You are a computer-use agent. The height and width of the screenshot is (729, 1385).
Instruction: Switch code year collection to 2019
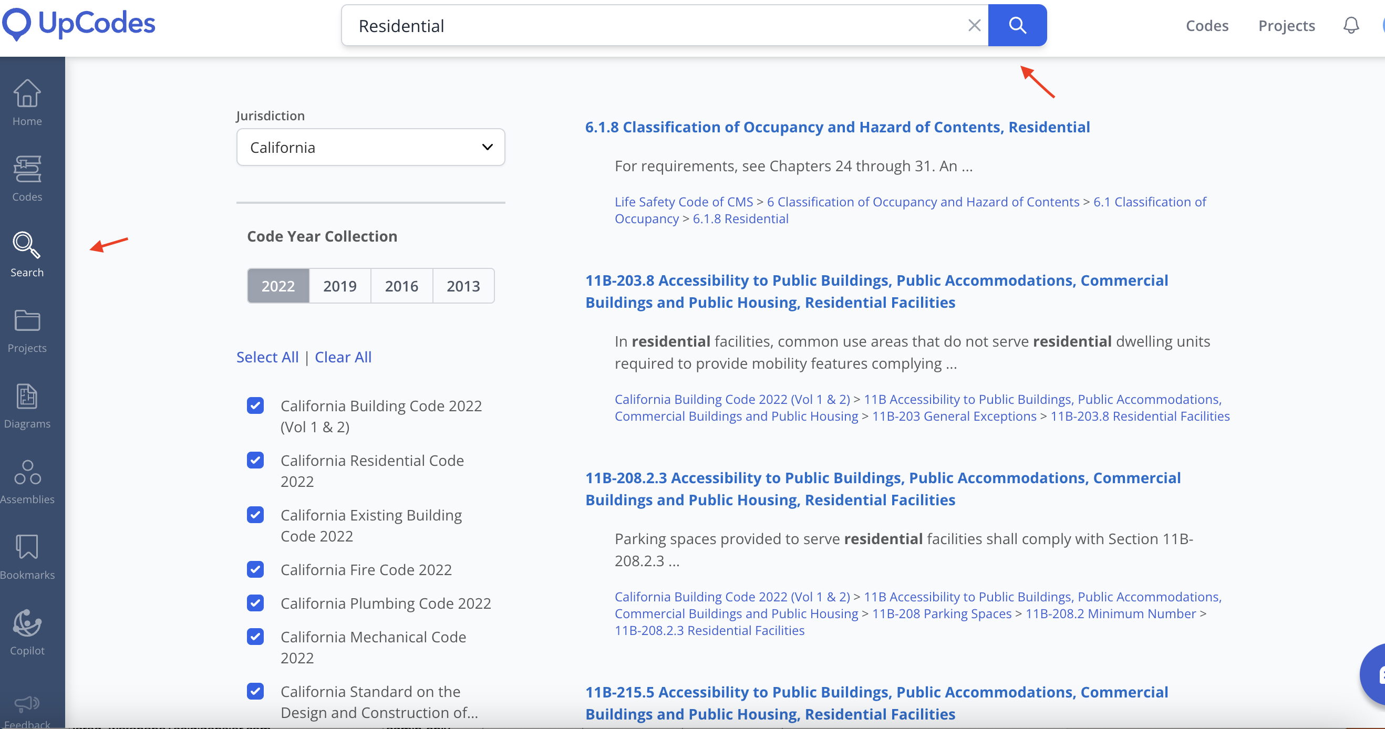(x=340, y=286)
